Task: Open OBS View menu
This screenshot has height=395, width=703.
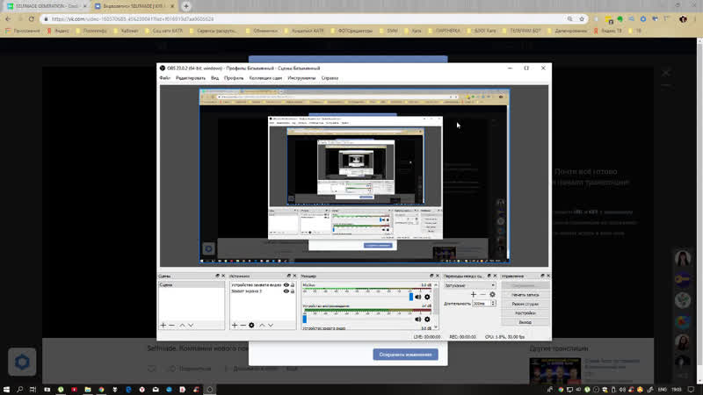Action: (x=214, y=78)
